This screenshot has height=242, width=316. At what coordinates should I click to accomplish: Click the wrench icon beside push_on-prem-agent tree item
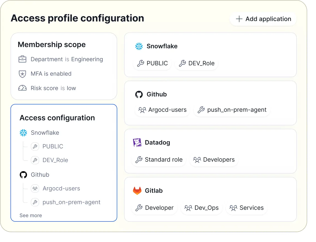(x=35, y=202)
